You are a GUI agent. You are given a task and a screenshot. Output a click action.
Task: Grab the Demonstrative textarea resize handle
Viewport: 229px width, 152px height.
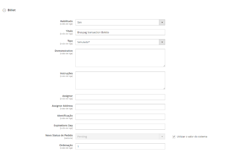pos(164,66)
